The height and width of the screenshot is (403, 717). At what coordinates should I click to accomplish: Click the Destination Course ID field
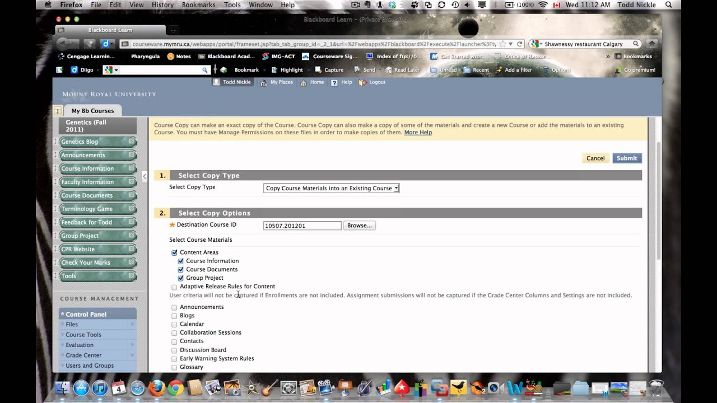(x=302, y=226)
